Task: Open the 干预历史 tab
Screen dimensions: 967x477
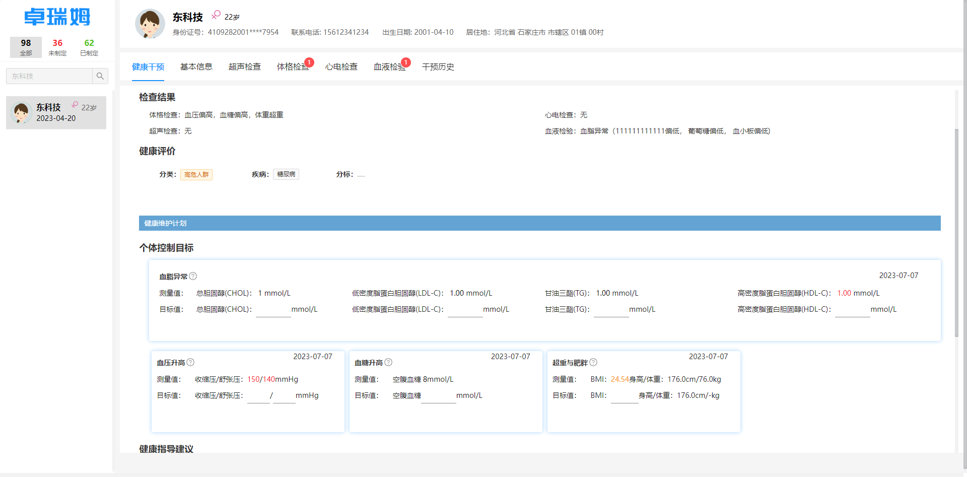Action: (438, 66)
